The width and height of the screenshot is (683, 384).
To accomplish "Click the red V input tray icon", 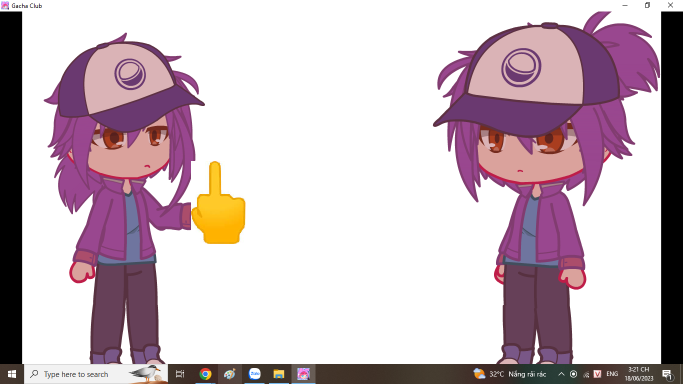I will (597, 374).
